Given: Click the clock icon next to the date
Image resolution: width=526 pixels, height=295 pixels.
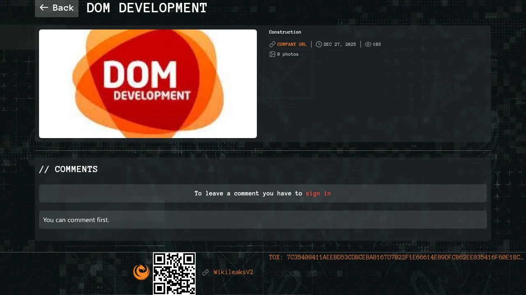Looking at the screenshot, I should coord(319,44).
